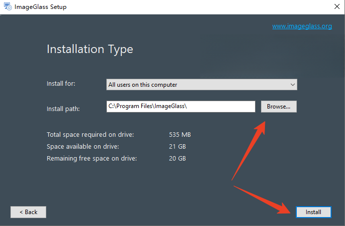345x226 pixels.
Task: Expand the Install for dropdown
Action: 201,84
